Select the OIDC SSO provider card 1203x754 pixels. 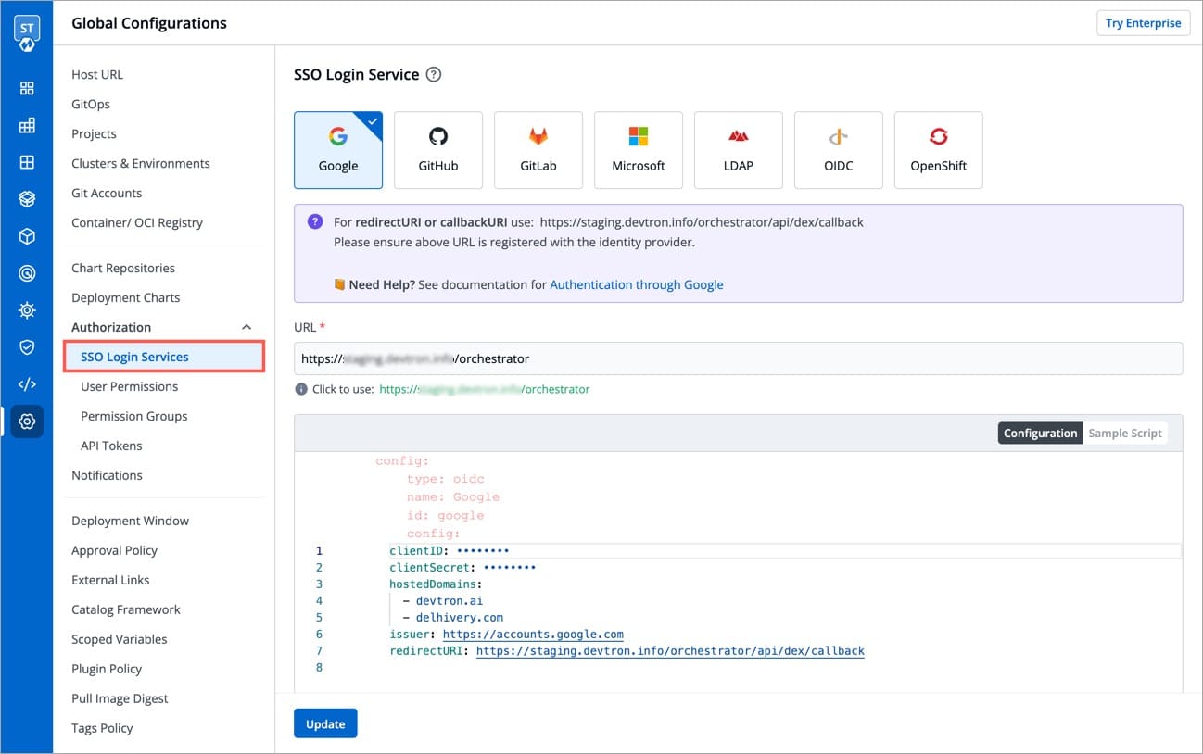pyautogui.click(x=838, y=150)
